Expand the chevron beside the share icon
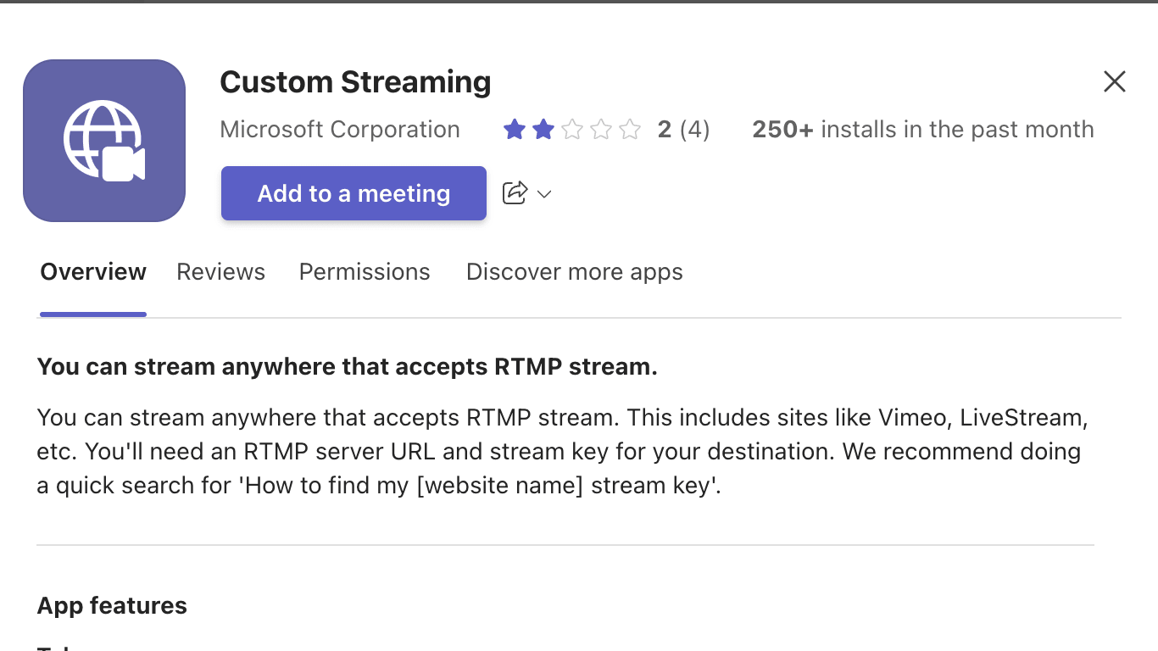1158x651 pixels. click(x=545, y=194)
